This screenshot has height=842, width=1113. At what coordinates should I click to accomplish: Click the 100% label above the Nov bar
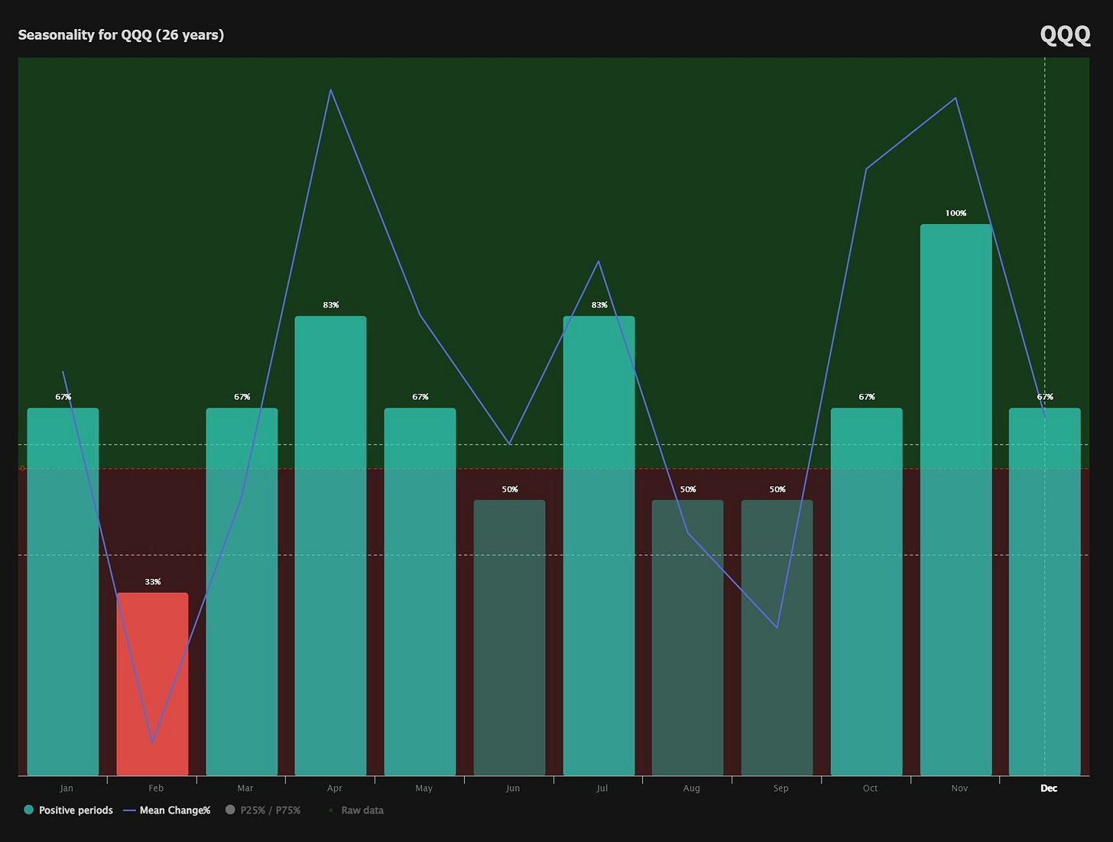coord(956,213)
